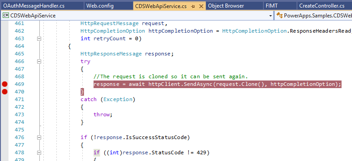Screen dimensions: 352x161
Task: Click 'Exception' on line 471
Action: point(118,99)
